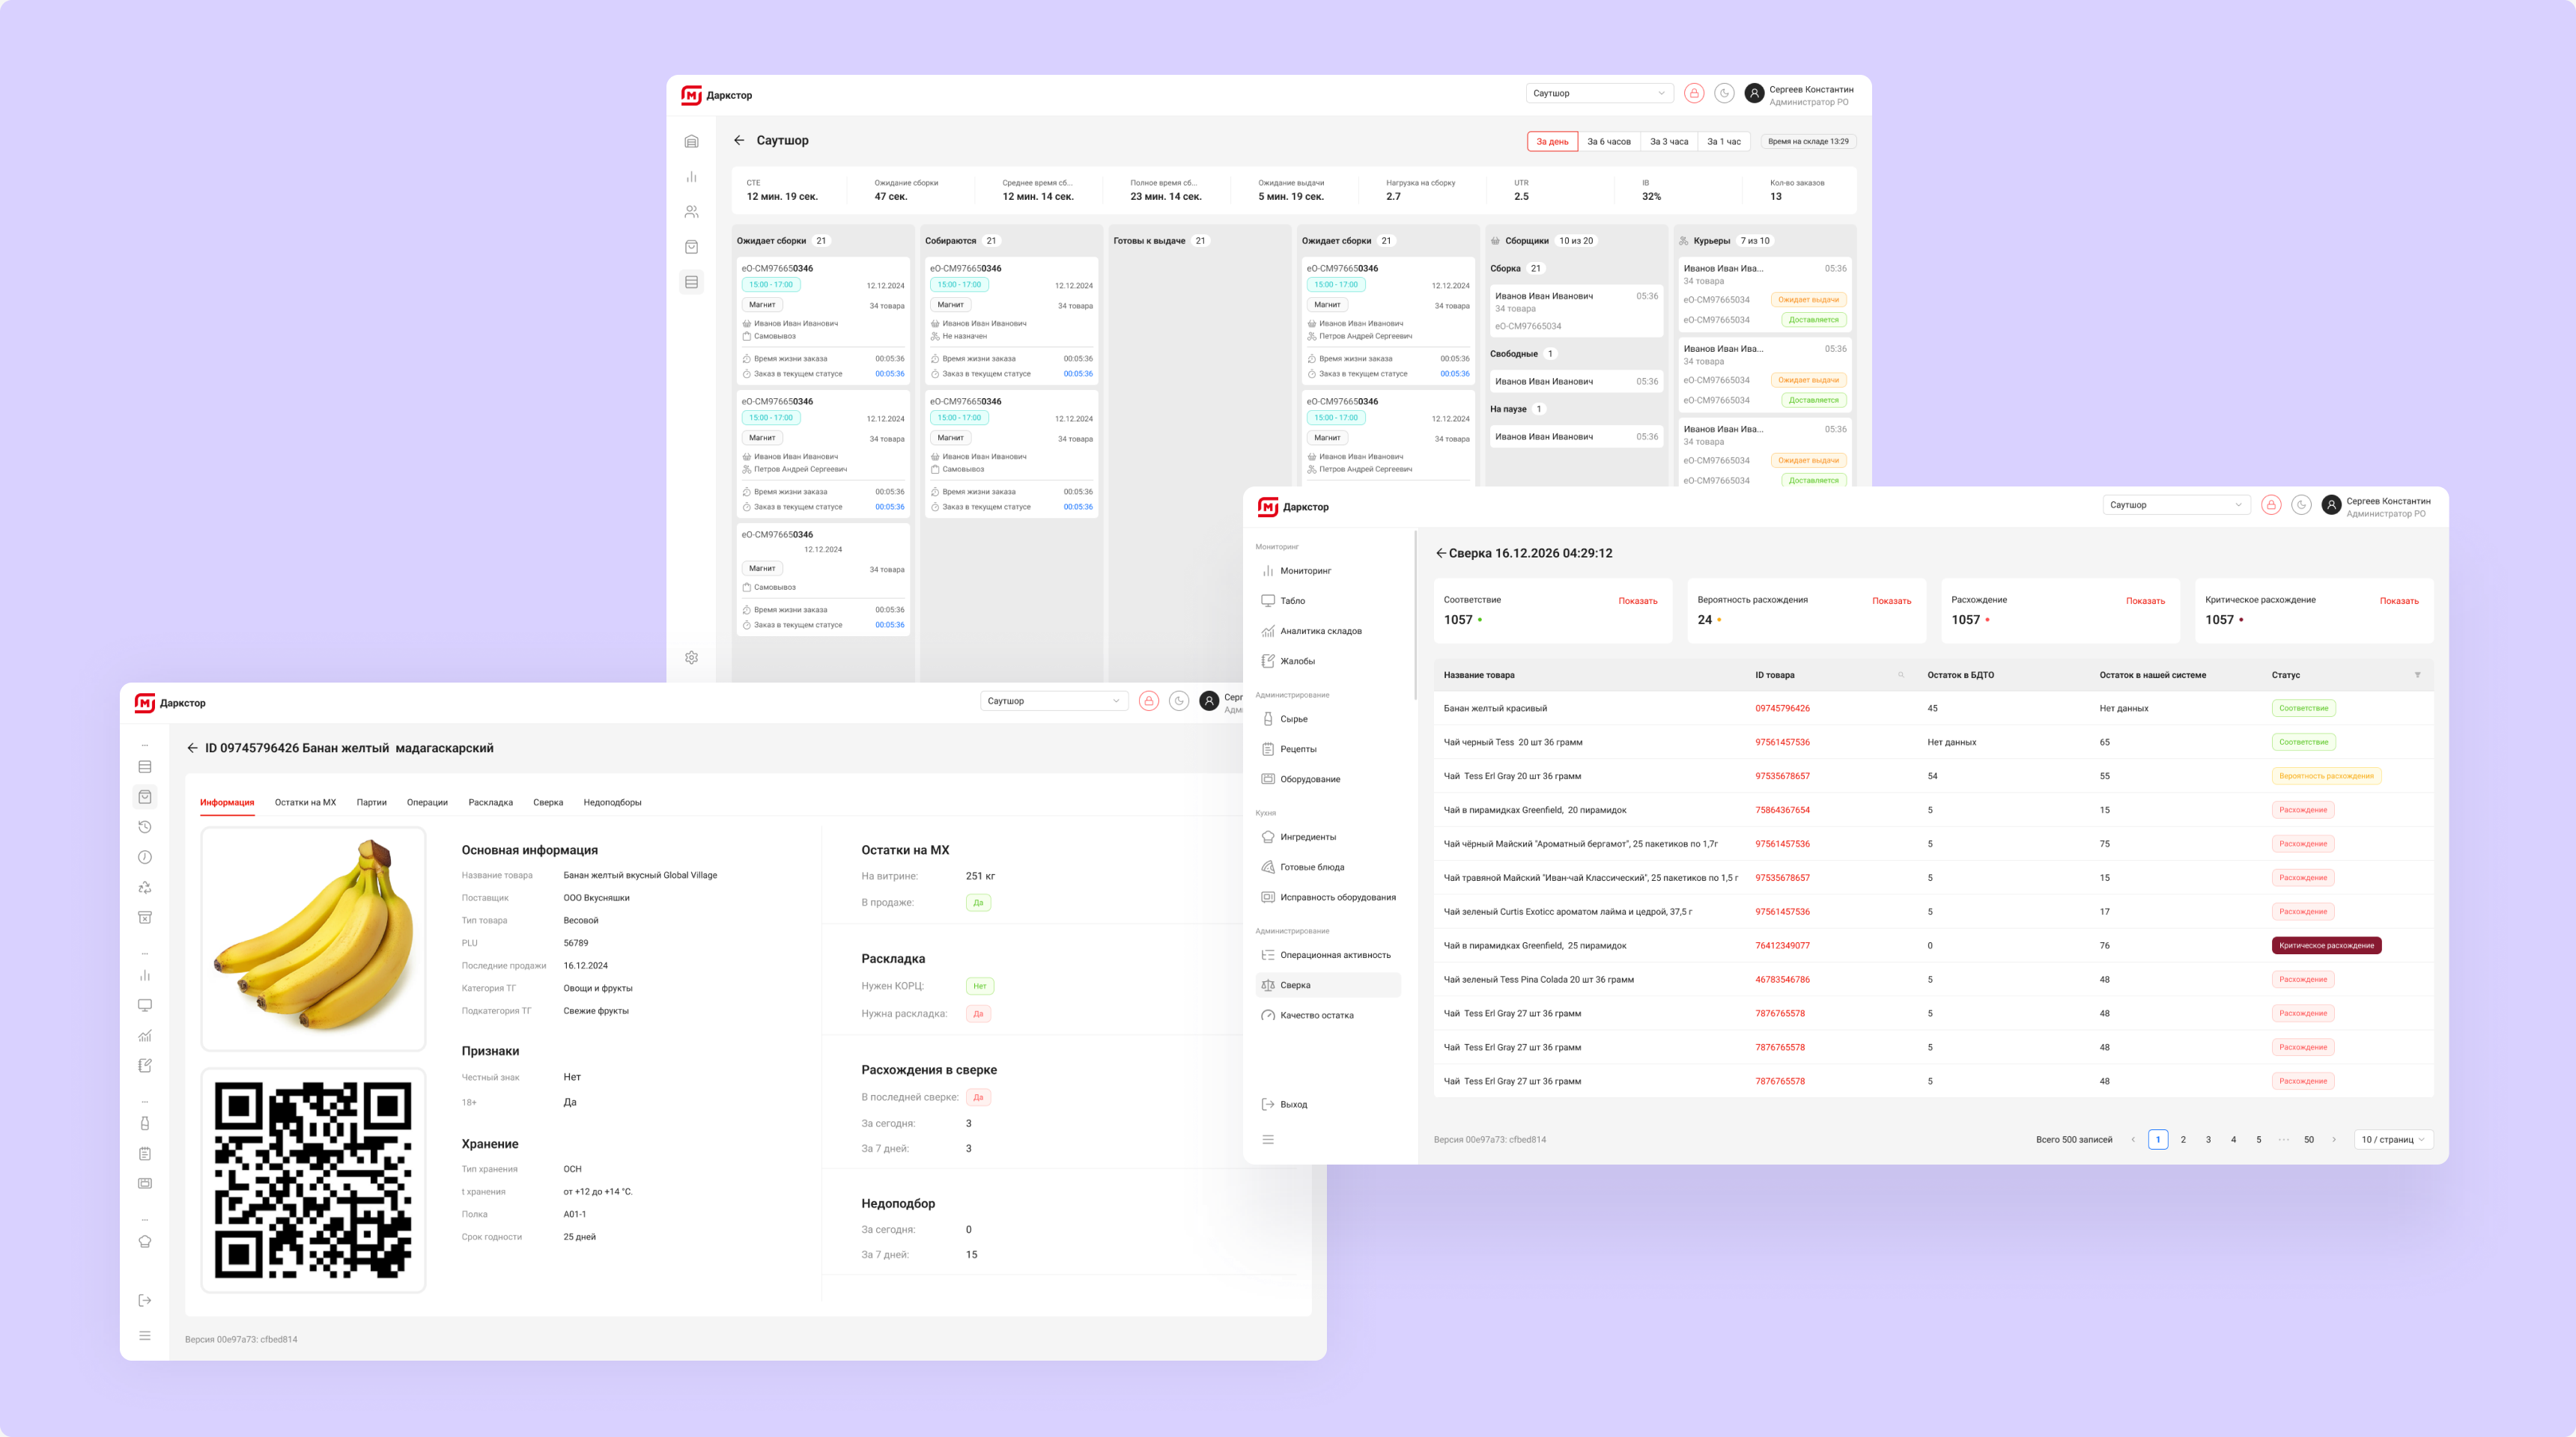Click the back arrow next to Саутшор title
2576x1437 pixels.
click(x=739, y=141)
